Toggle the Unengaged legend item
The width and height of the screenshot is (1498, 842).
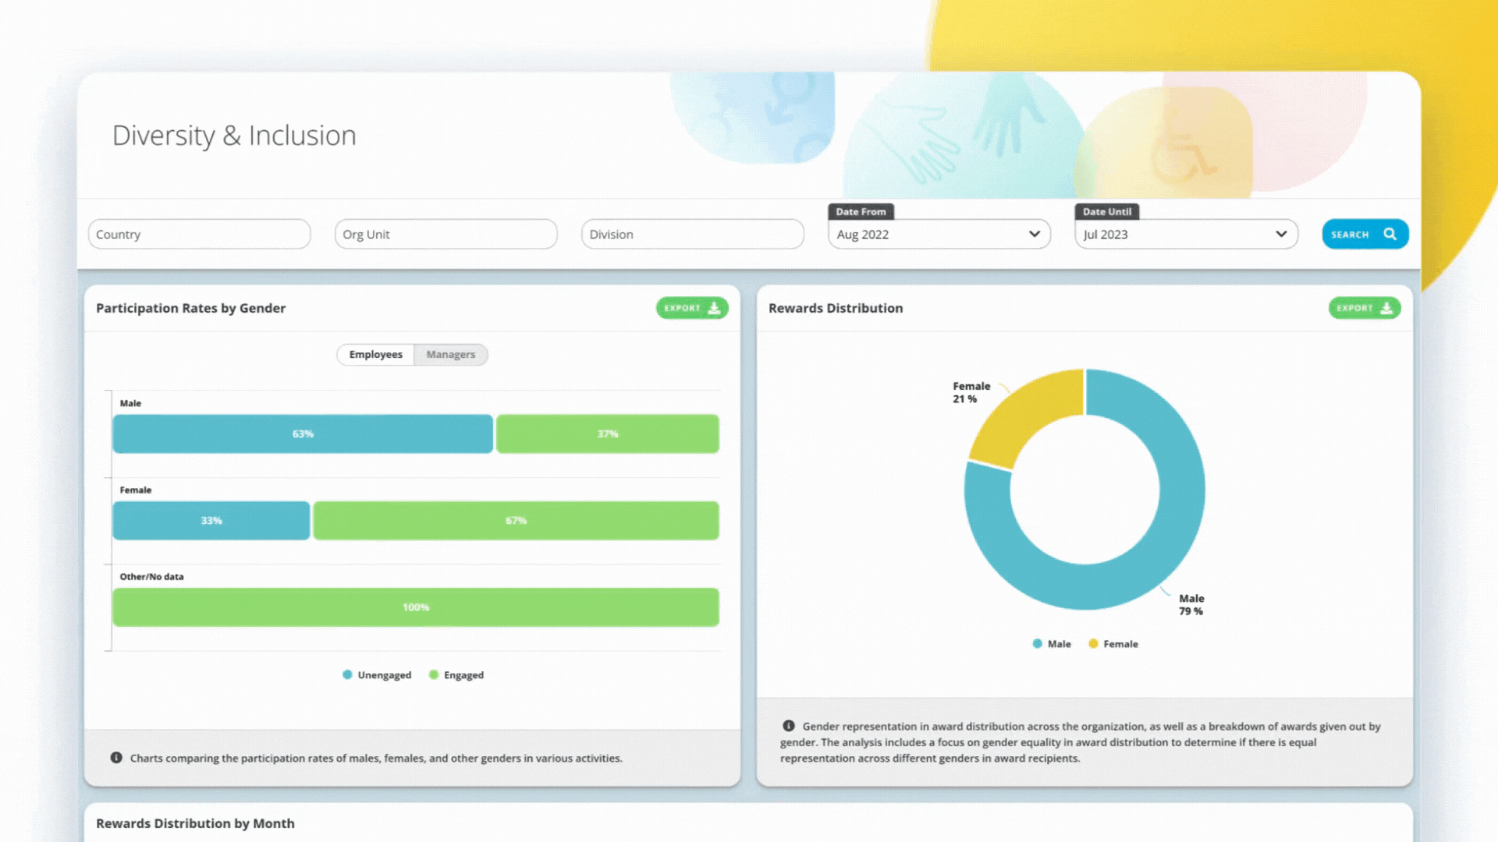377,675
